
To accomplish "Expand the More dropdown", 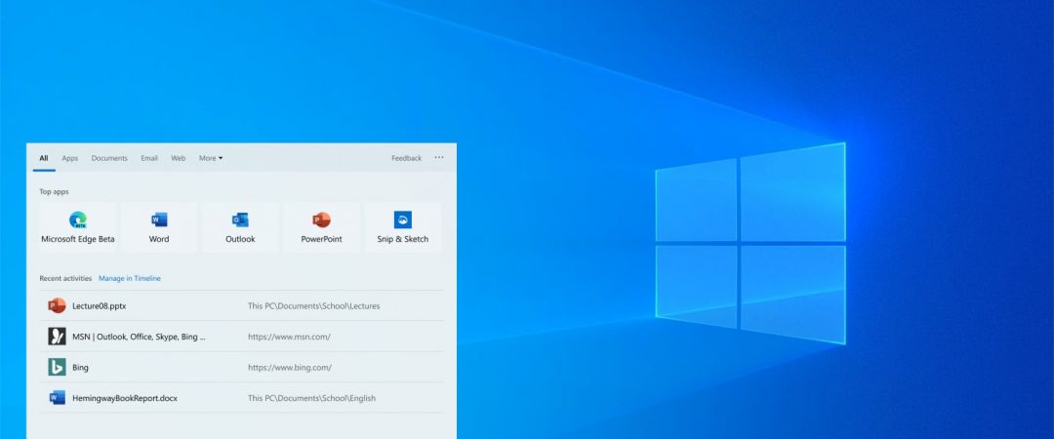I will (x=211, y=158).
